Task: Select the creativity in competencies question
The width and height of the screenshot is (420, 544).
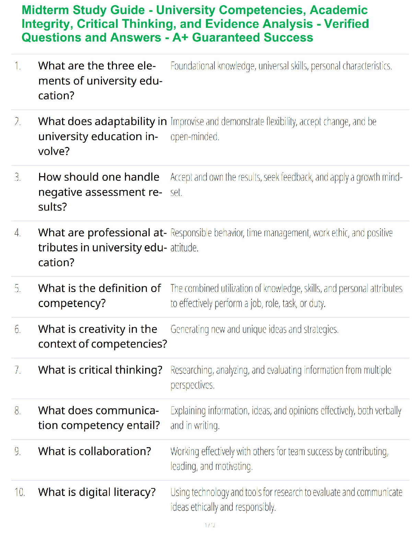Action: (103, 337)
